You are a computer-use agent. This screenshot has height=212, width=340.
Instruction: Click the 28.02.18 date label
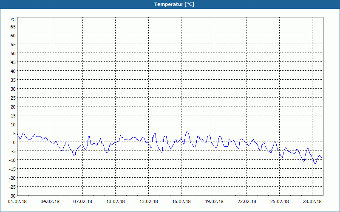click(x=312, y=202)
